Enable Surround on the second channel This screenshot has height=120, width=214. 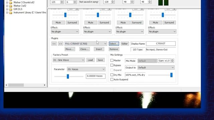tap(104, 23)
